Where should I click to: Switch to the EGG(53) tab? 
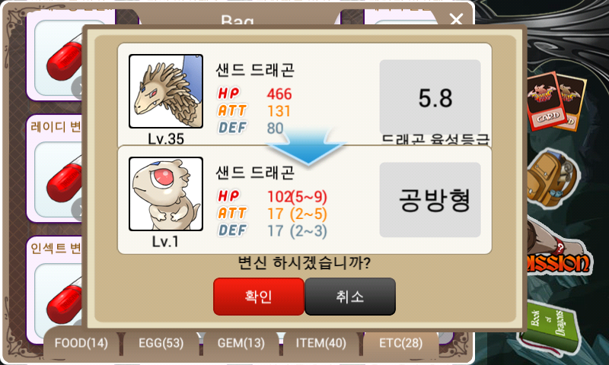161,343
